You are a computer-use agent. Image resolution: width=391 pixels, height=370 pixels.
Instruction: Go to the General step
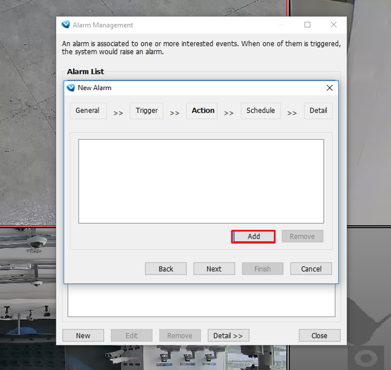pyautogui.click(x=88, y=111)
